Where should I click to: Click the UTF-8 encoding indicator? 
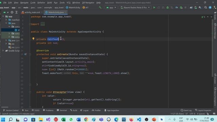click(x=192, y=114)
